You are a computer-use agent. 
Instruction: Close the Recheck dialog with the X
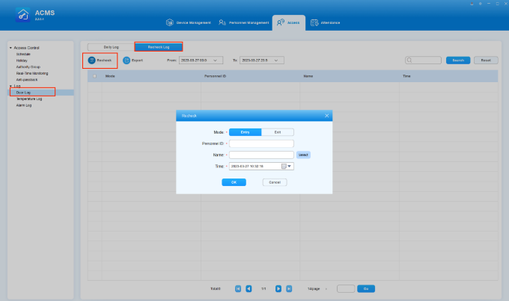coord(327,116)
